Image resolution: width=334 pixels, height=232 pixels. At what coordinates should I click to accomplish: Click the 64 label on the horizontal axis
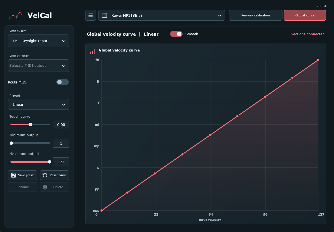[211, 214]
